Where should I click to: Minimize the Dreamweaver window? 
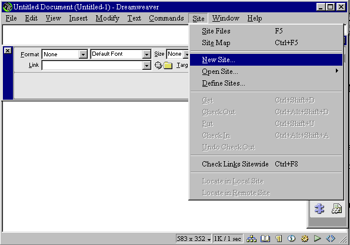pos(321,7)
